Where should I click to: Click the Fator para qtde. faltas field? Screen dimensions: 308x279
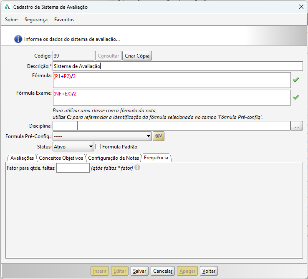73,168
